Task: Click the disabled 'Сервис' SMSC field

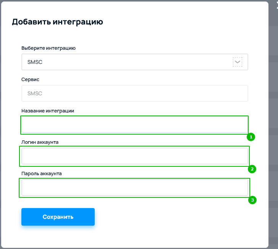Action: (x=134, y=93)
